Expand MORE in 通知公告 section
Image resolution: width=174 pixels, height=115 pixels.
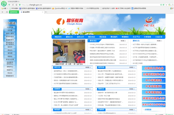(x=159, y=41)
